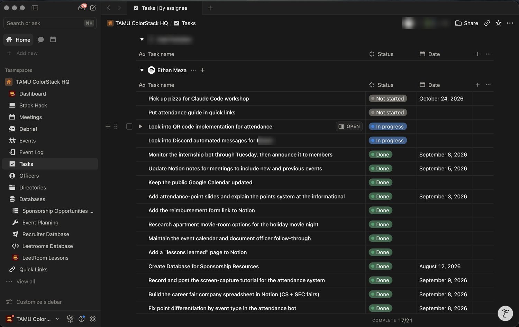Viewport: 519px width, 327px height.
Task: Open the chat bubble icon beside Home
Action: point(41,40)
